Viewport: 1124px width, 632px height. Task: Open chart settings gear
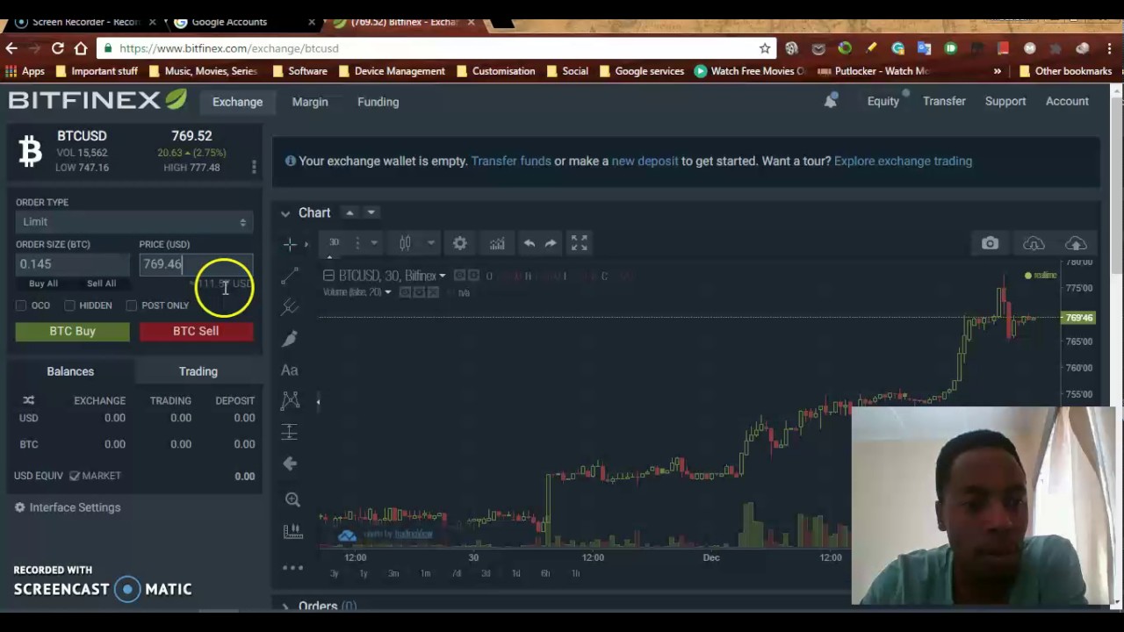460,243
